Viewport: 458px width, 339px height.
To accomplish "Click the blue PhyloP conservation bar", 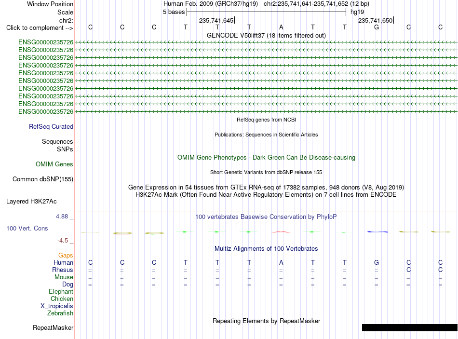I will [x=377, y=232].
